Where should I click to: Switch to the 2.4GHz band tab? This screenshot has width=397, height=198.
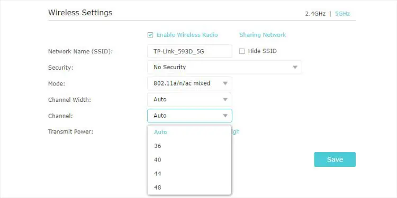pos(315,14)
